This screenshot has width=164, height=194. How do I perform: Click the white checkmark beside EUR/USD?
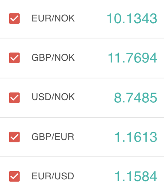14,176
